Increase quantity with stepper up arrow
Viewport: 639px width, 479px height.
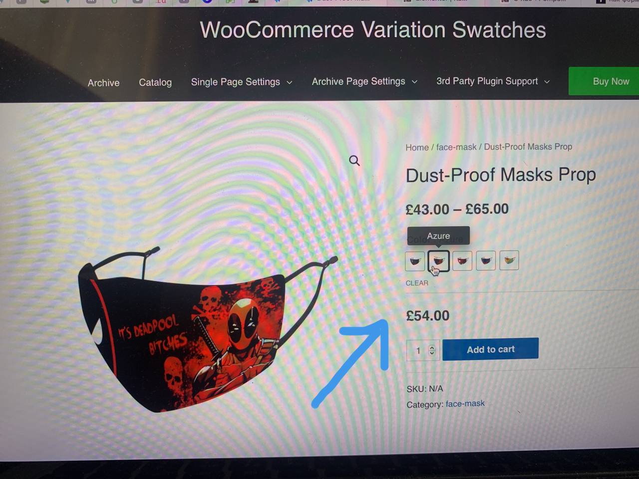point(432,347)
